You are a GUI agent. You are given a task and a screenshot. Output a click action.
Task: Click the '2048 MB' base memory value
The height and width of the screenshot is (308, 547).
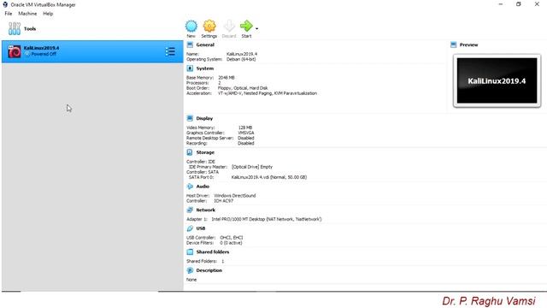226,78
